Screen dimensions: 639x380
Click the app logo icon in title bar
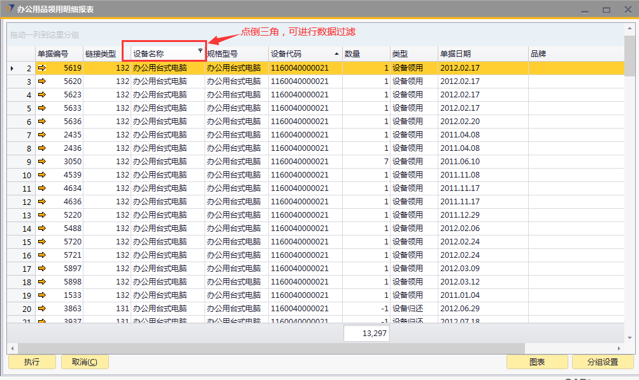click(10, 9)
